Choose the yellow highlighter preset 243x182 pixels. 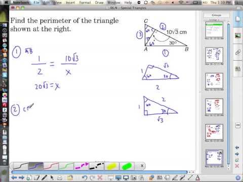[112, 166]
